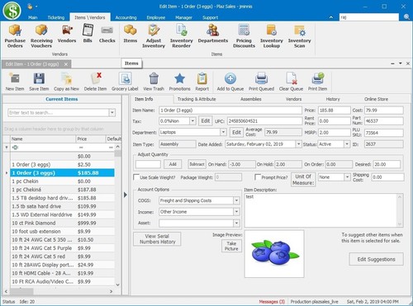Create a New Item

15,82
